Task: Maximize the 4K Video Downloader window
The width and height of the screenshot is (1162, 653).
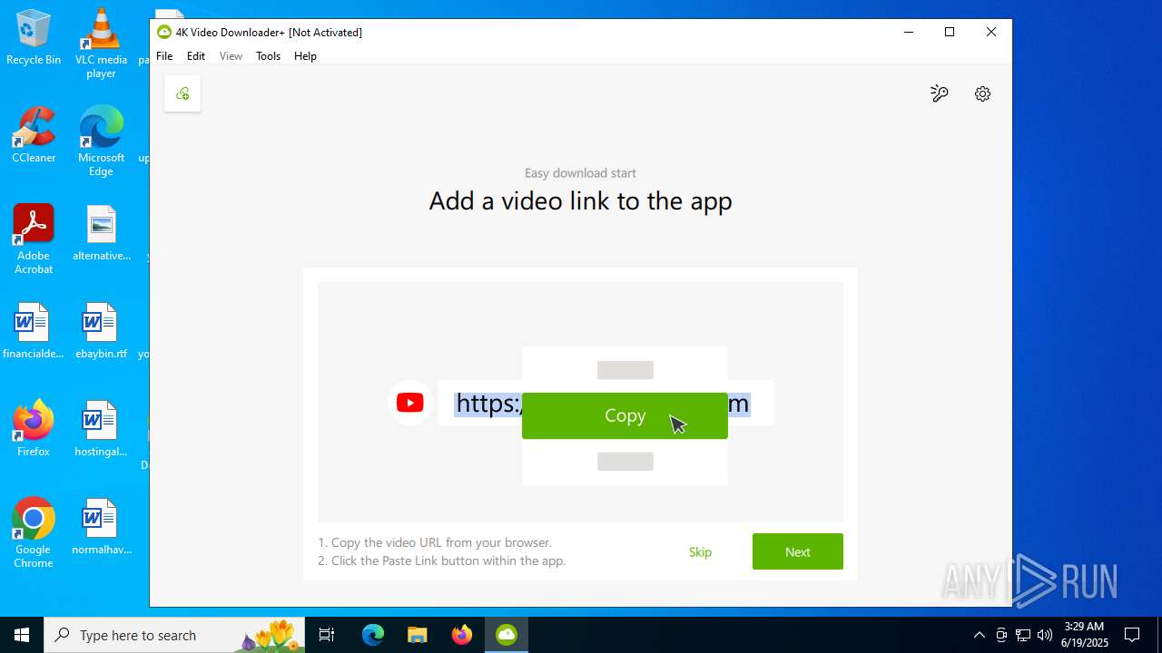Action: pos(950,32)
